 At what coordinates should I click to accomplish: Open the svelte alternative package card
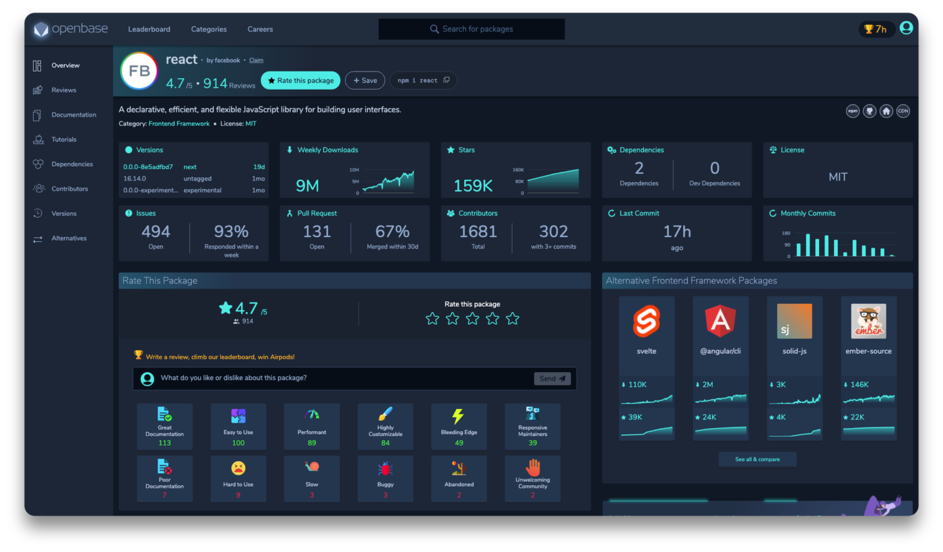click(x=647, y=369)
